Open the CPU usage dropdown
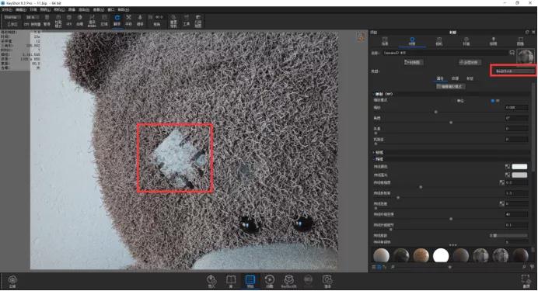 click(31, 17)
